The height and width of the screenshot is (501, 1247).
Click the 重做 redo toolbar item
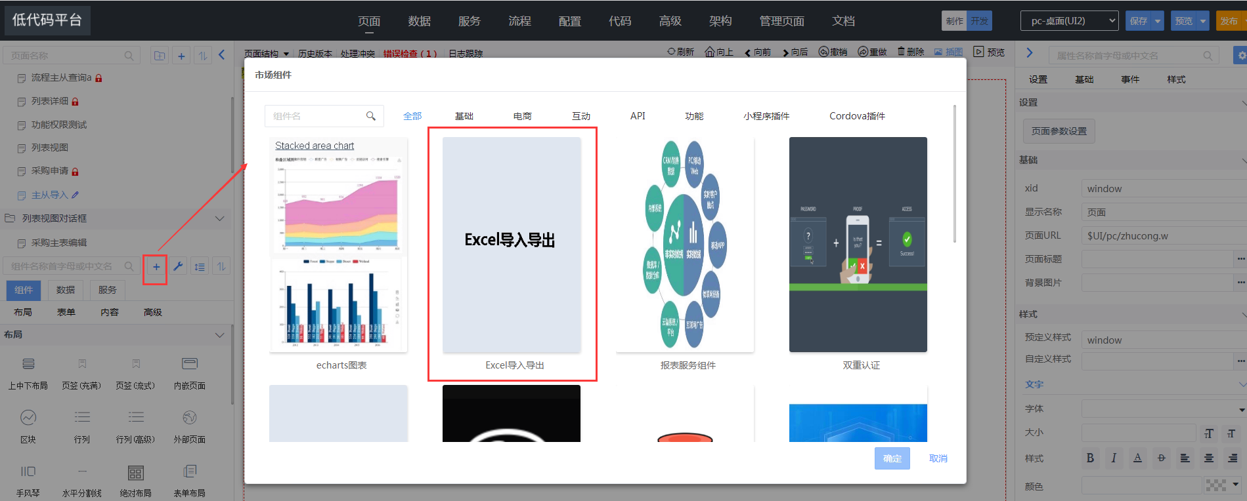click(872, 52)
